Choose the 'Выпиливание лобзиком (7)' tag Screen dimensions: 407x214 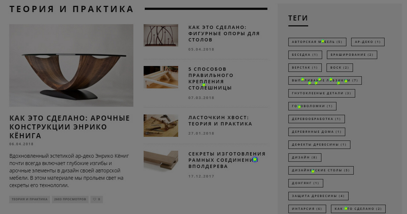tap(325, 80)
